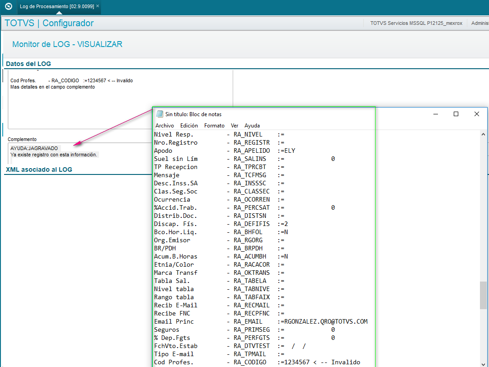This screenshot has height=367, width=489.
Task: Click the Org.Emisor row in Notepad
Action: point(219,240)
